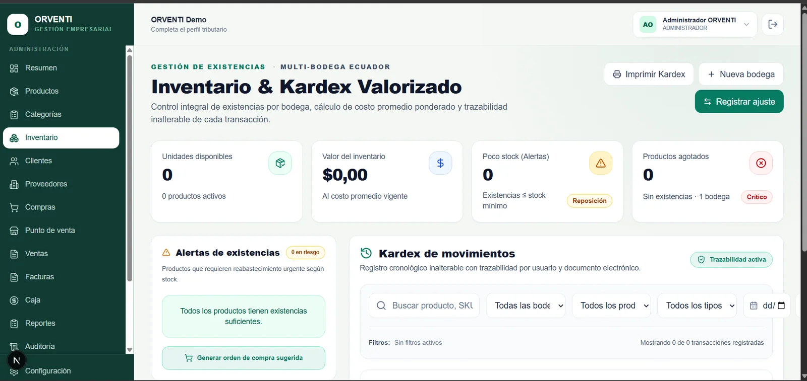807x381 pixels.
Task: Click the Reposición badge
Action: tap(590, 201)
